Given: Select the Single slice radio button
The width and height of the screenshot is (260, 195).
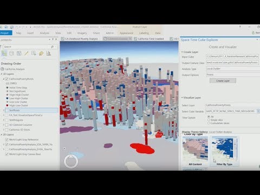Looking at the screenshot, I should pos(209,120).
